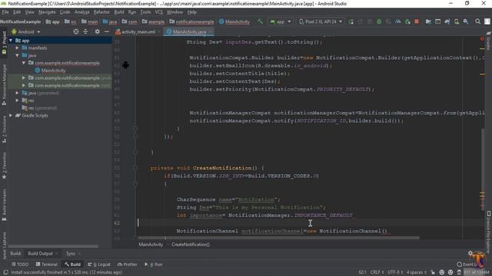Stop the running app with the red square
The height and width of the screenshot is (276, 492).
417,21
